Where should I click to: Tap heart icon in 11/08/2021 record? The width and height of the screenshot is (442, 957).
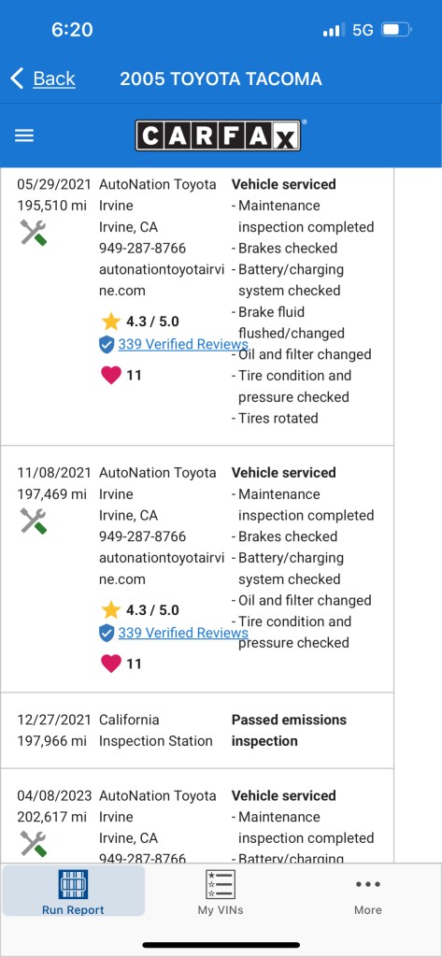coord(111,664)
